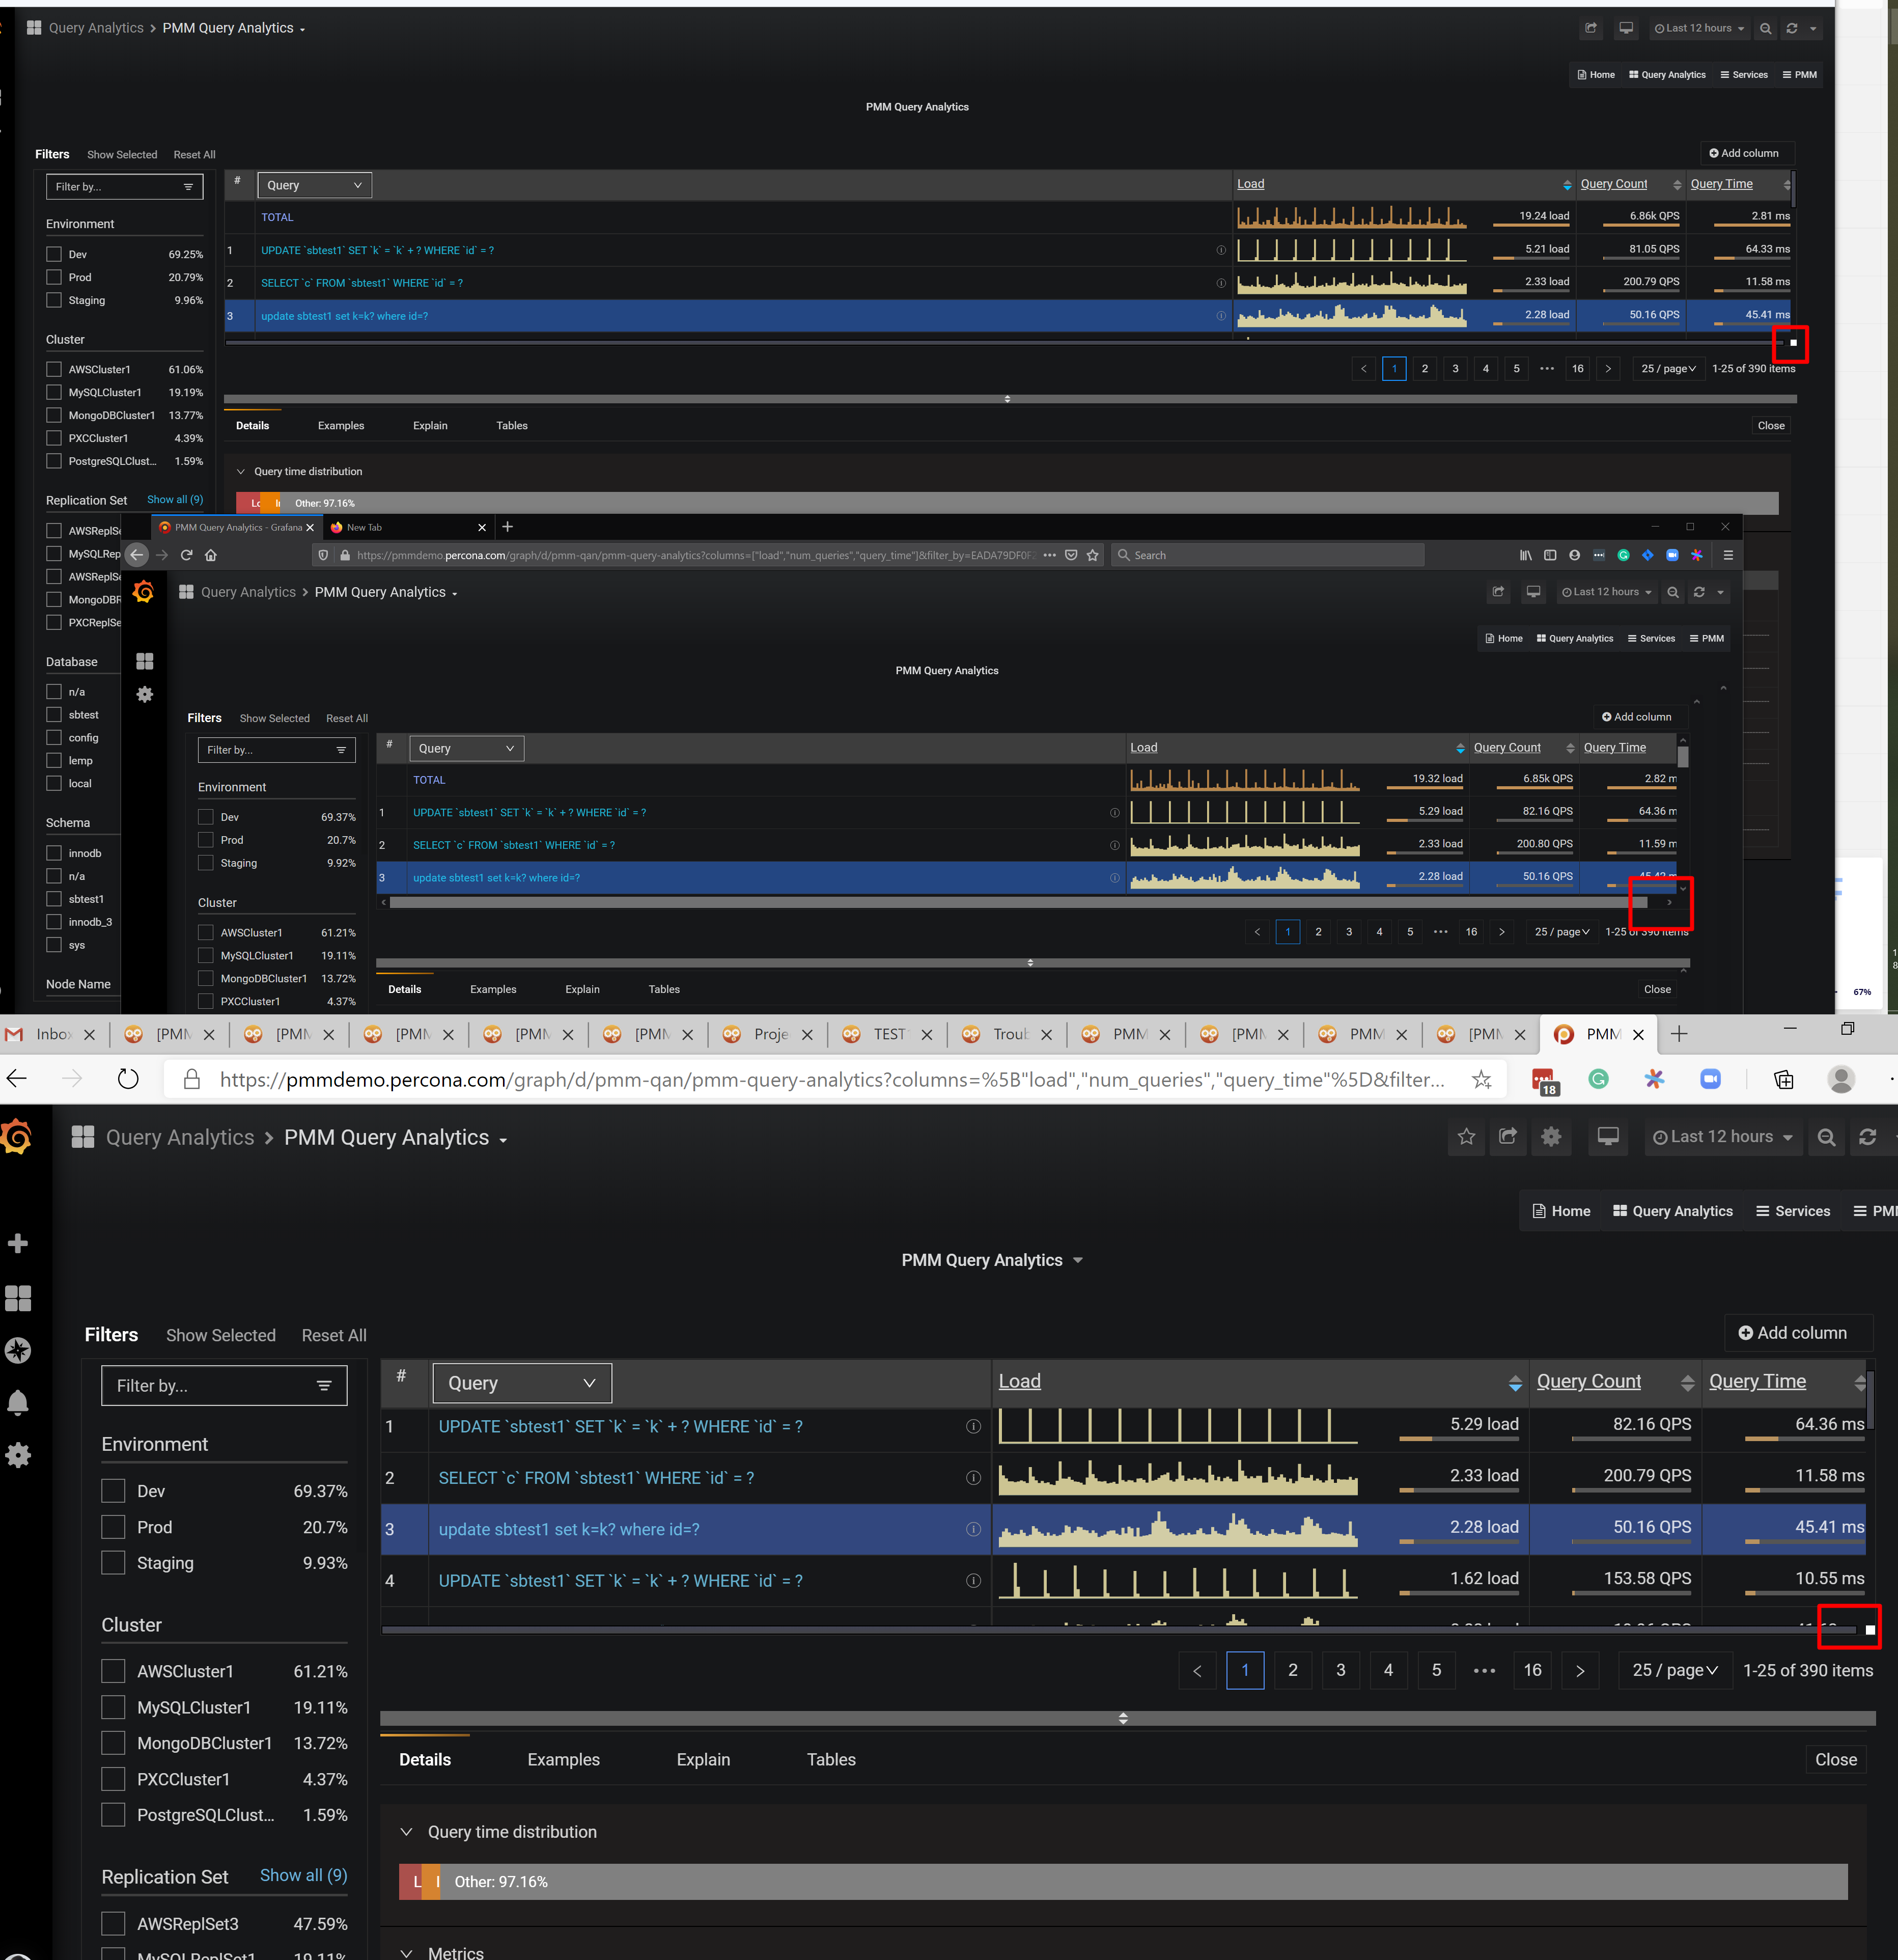Collapse the Query time distribution section
Screen dimensions: 1898x1960
tap(406, 1832)
